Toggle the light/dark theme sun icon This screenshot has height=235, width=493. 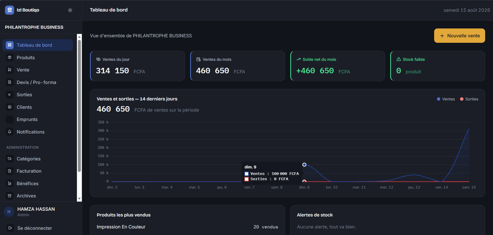pos(70,10)
